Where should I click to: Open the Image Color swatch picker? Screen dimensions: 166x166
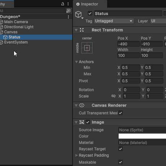142,136
